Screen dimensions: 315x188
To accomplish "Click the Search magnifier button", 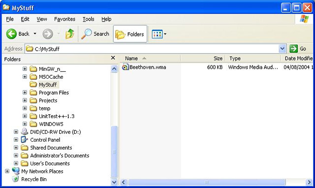I will pos(95,34).
